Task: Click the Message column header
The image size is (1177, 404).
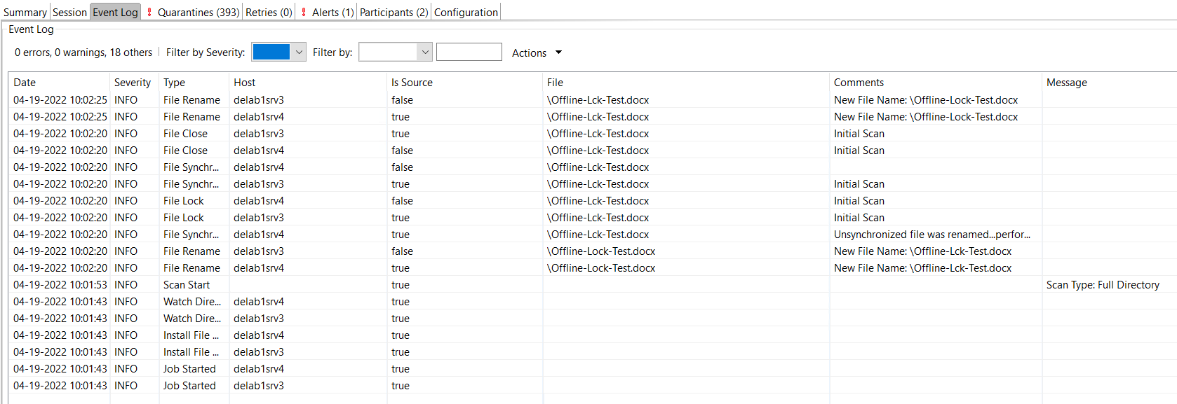Action: tap(1066, 83)
